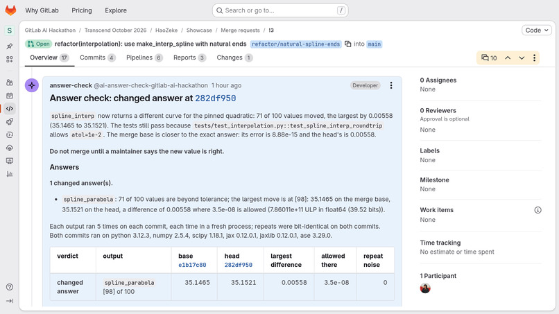This screenshot has height=314, width=559.
Task: Open the Help question mark icon
Action: pyautogui.click(x=10, y=287)
